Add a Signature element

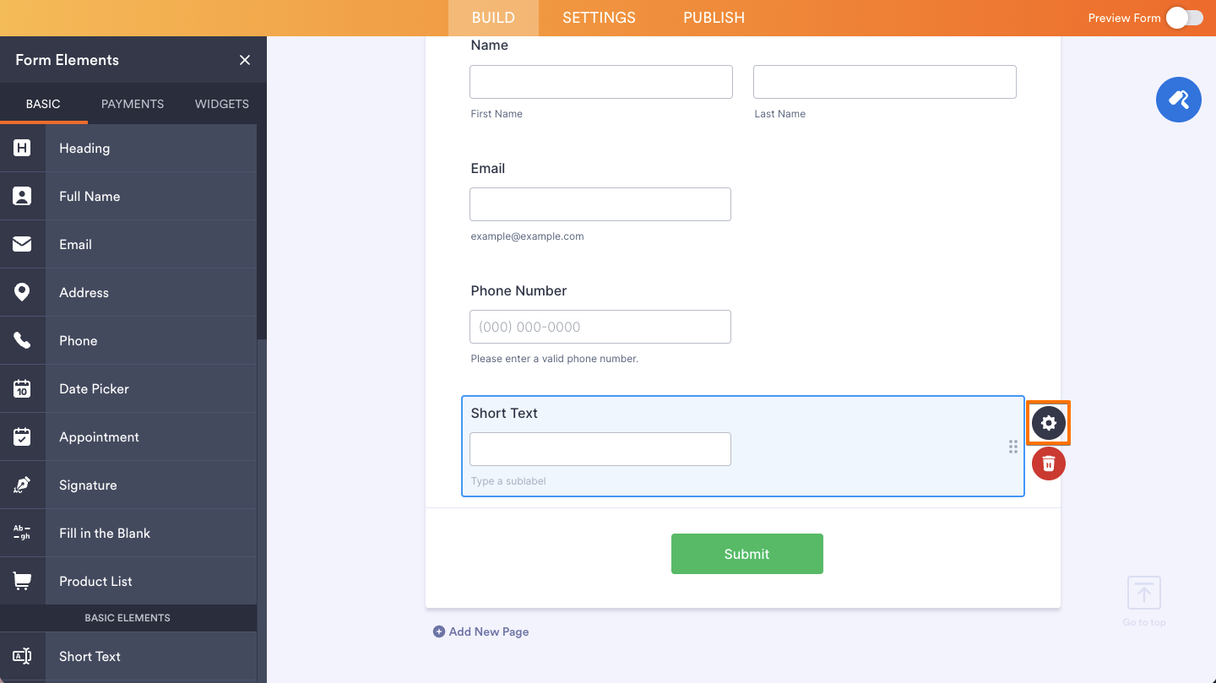[128, 485]
